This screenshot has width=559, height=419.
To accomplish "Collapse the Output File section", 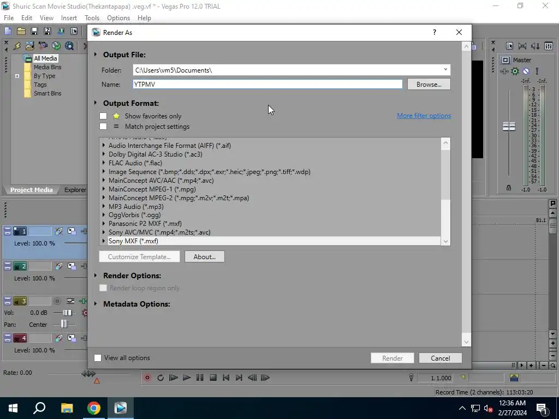I will pos(96,55).
